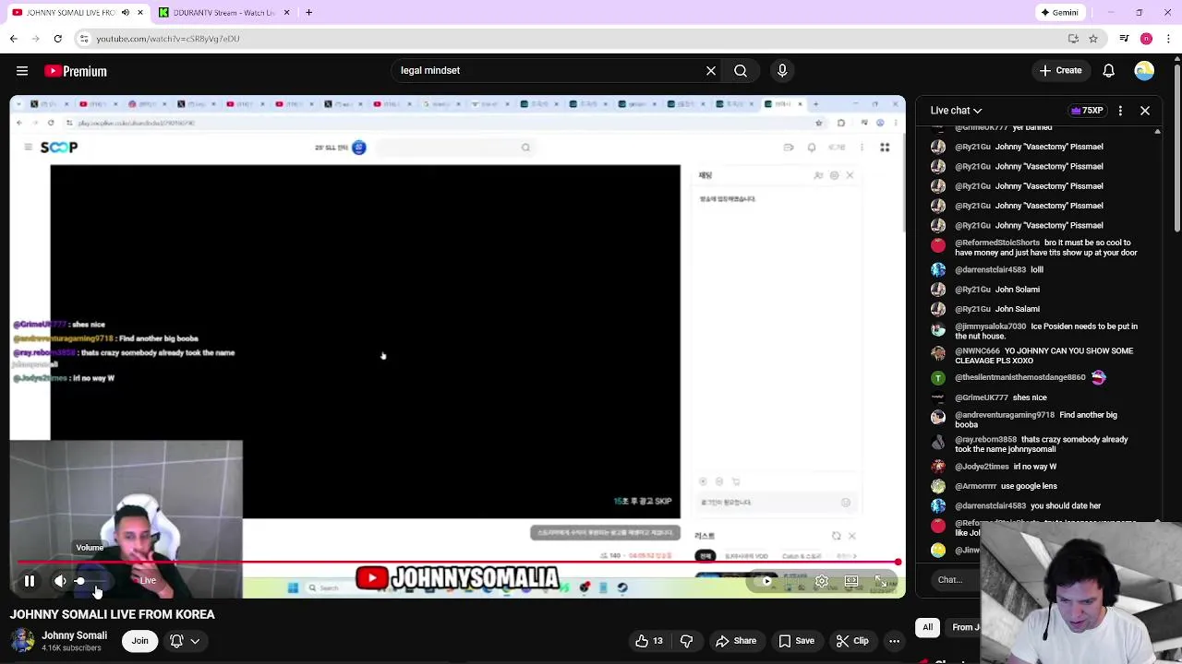Image resolution: width=1182 pixels, height=664 pixels.
Task: Start voice search with microphone
Action: (782, 70)
